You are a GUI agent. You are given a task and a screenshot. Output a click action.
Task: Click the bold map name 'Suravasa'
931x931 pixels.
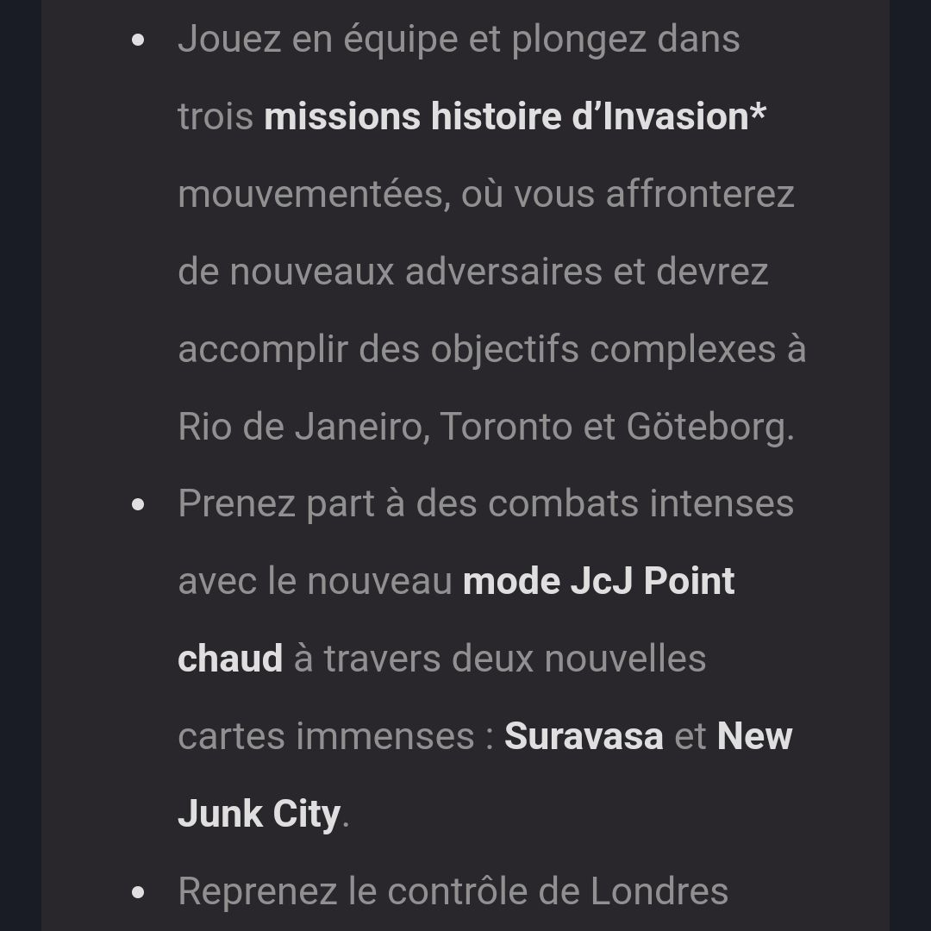(x=584, y=736)
